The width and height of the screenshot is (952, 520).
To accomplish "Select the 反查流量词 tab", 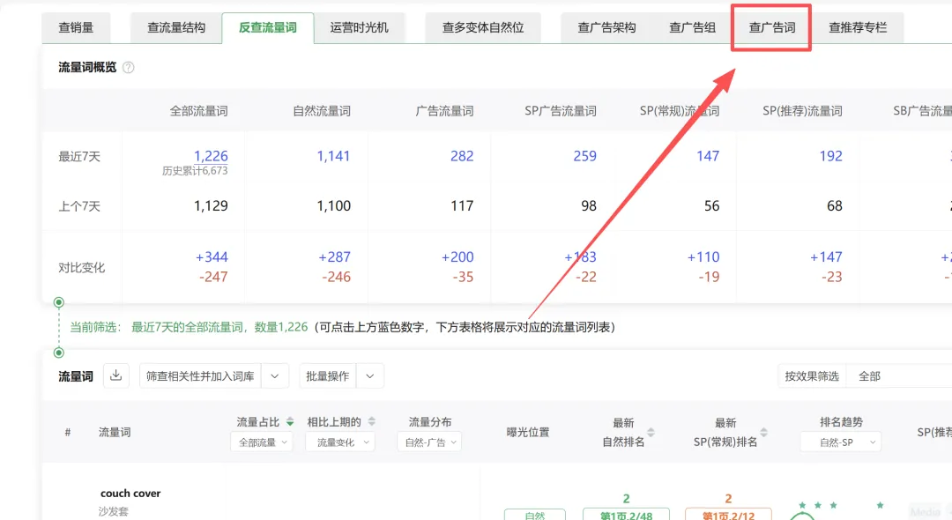I will click(x=268, y=28).
